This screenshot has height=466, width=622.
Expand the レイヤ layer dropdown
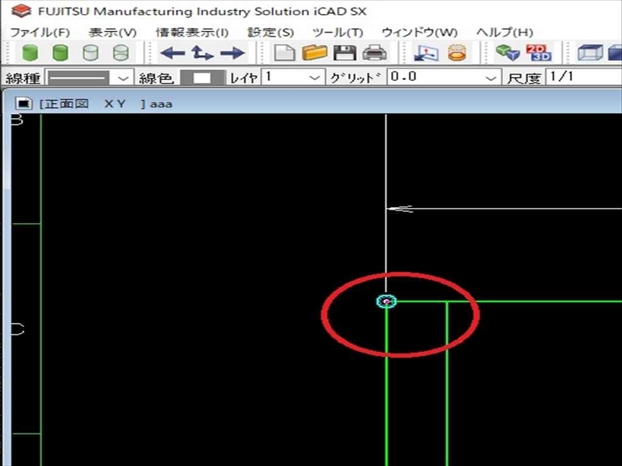pyautogui.click(x=314, y=77)
